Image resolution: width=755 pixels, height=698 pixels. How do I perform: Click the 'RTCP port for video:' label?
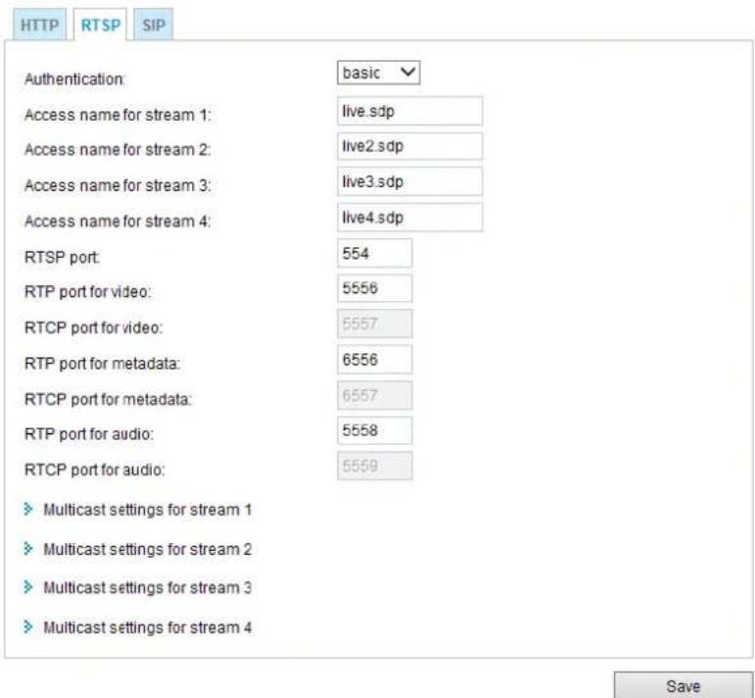click(x=93, y=327)
